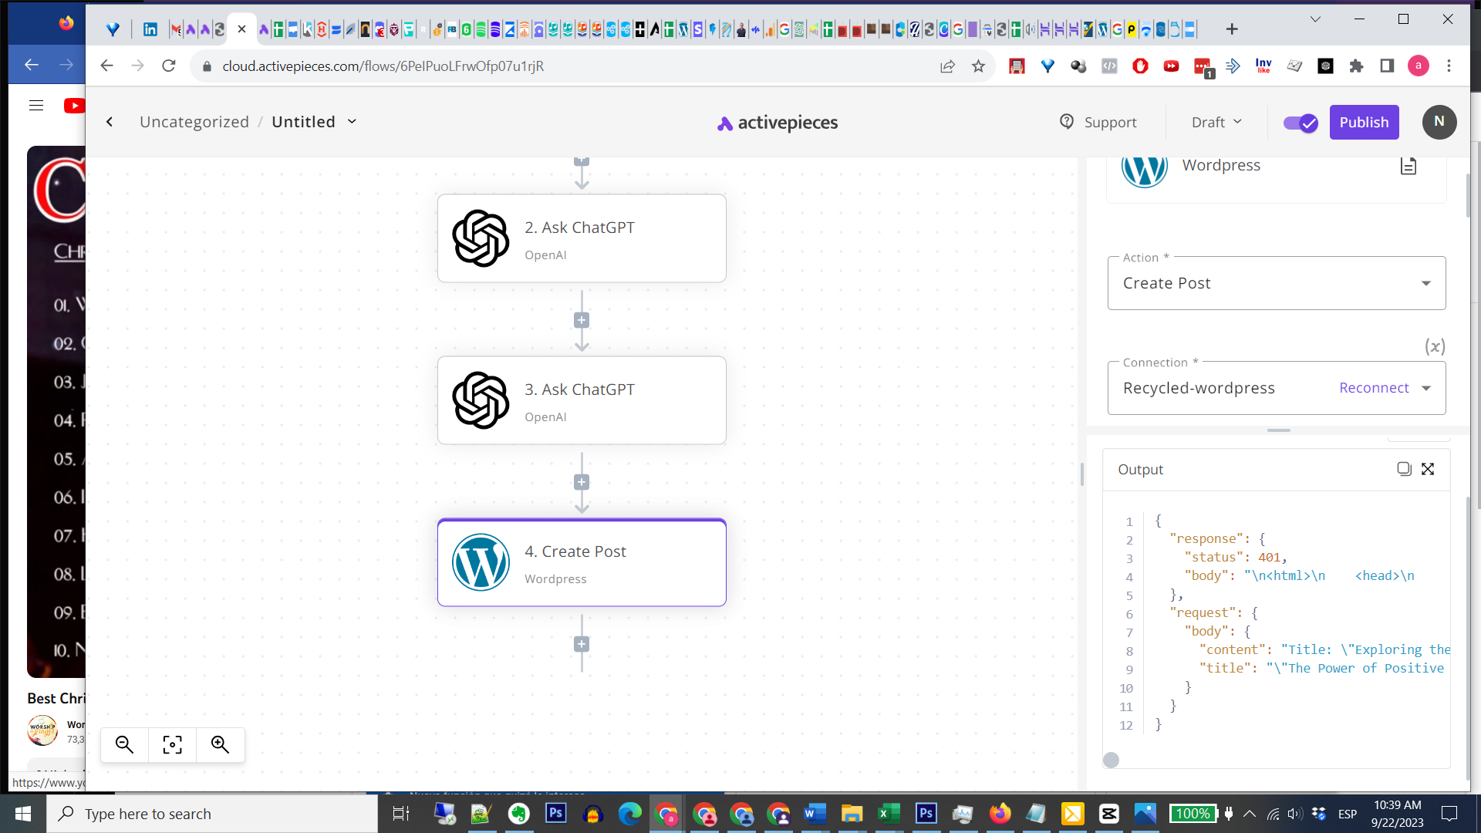Add step after Create Post
The width and height of the screenshot is (1481, 833).
[x=582, y=644]
